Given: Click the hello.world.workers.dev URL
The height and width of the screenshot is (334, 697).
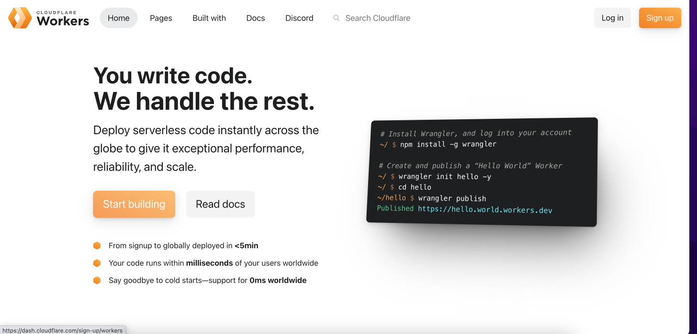Looking at the screenshot, I should click(485, 209).
